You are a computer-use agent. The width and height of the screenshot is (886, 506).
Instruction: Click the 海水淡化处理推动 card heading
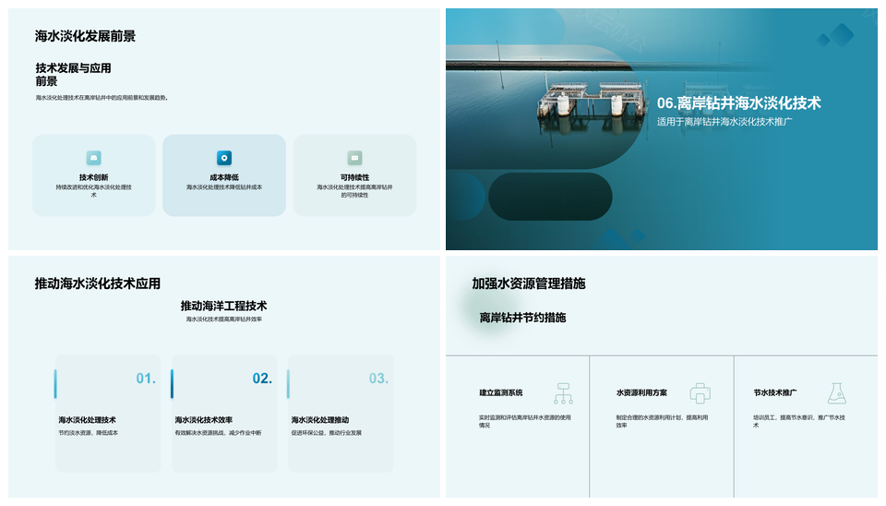pos(320,420)
